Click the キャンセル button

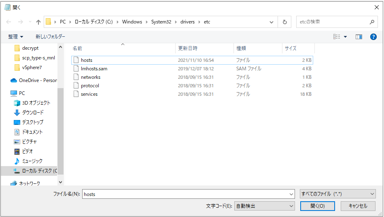pos(358,206)
